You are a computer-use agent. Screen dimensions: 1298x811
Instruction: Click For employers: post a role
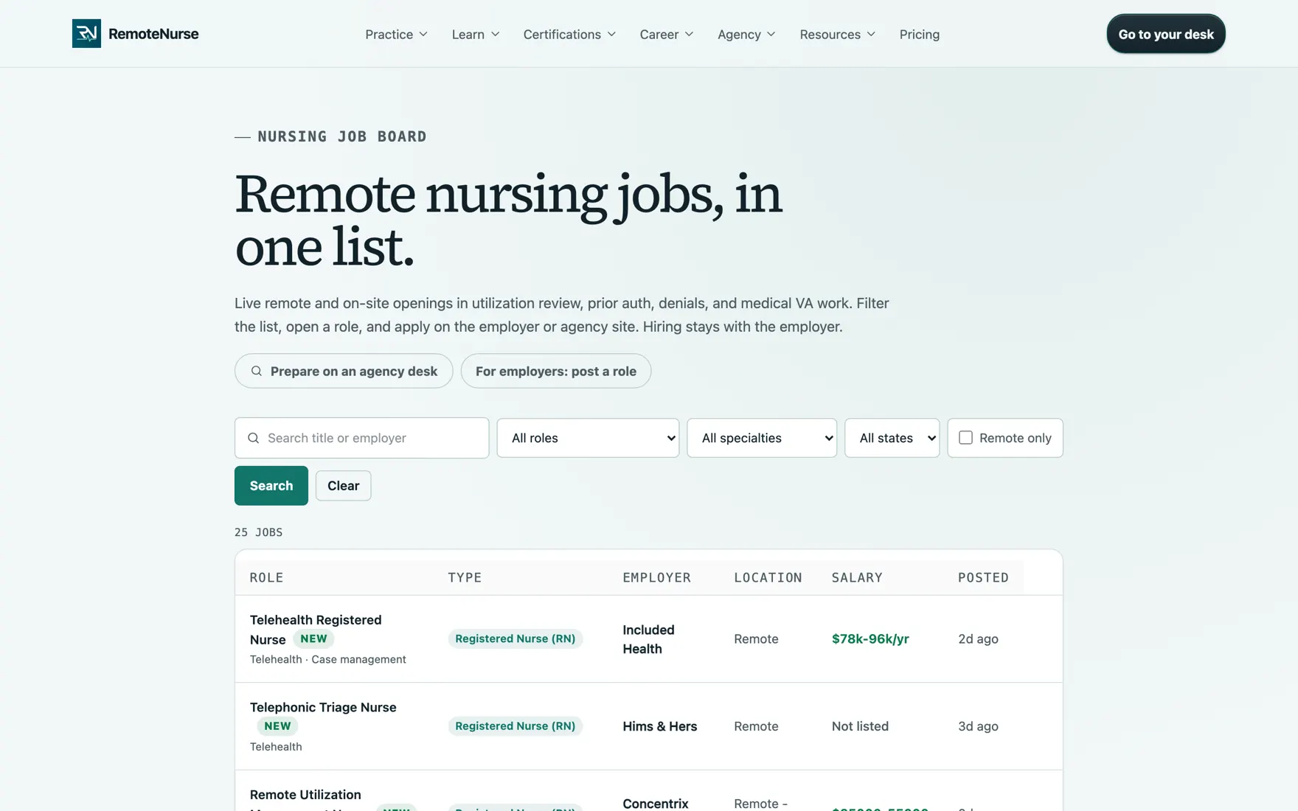(x=556, y=371)
